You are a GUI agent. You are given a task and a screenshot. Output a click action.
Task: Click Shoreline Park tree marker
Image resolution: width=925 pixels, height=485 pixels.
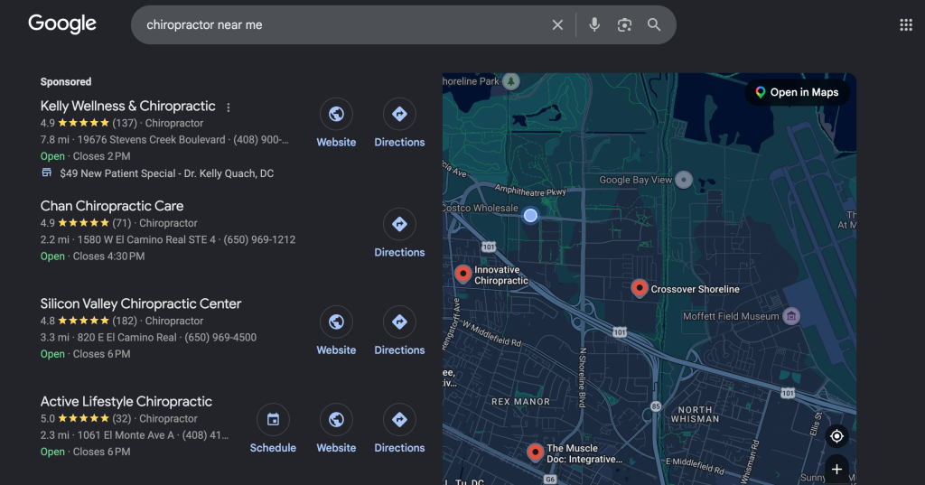tap(511, 81)
